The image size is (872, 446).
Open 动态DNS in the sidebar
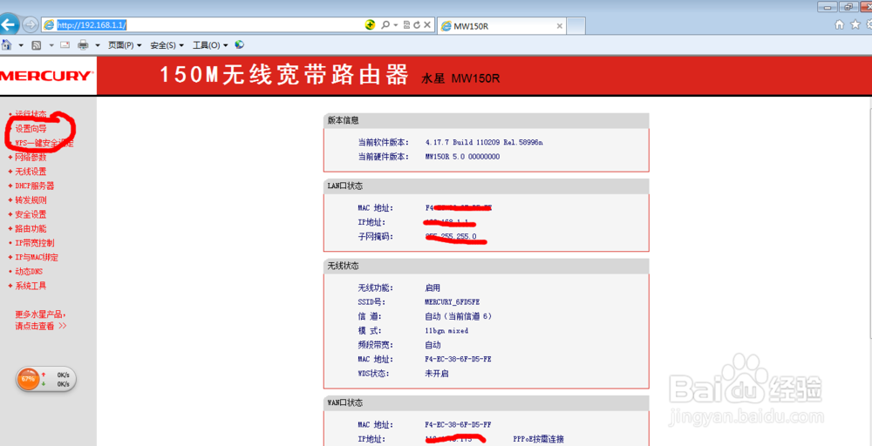point(29,272)
